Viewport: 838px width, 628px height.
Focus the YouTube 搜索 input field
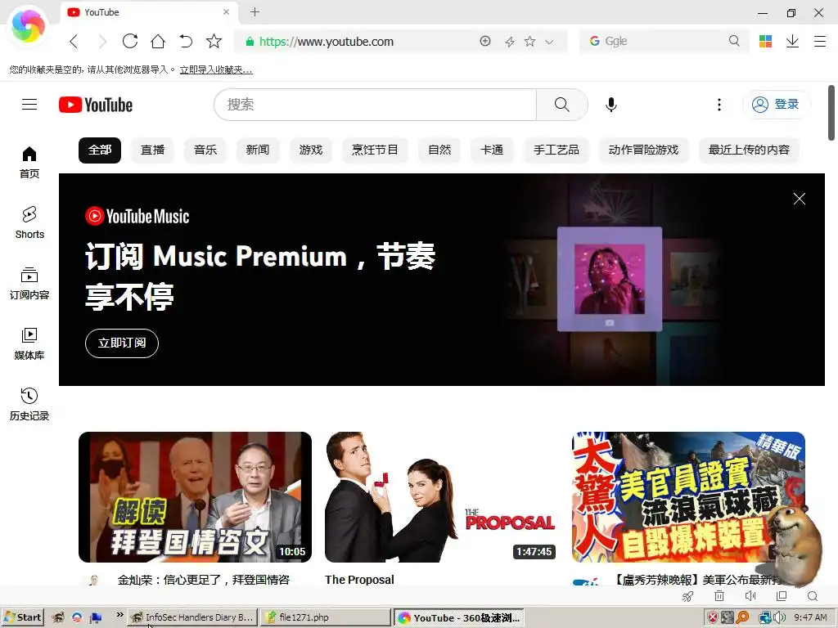pyautogui.click(x=375, y=105)
